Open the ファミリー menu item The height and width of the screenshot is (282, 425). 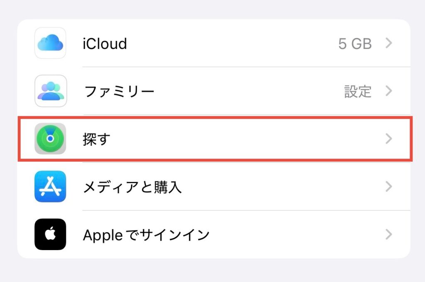tap(119, 92)
